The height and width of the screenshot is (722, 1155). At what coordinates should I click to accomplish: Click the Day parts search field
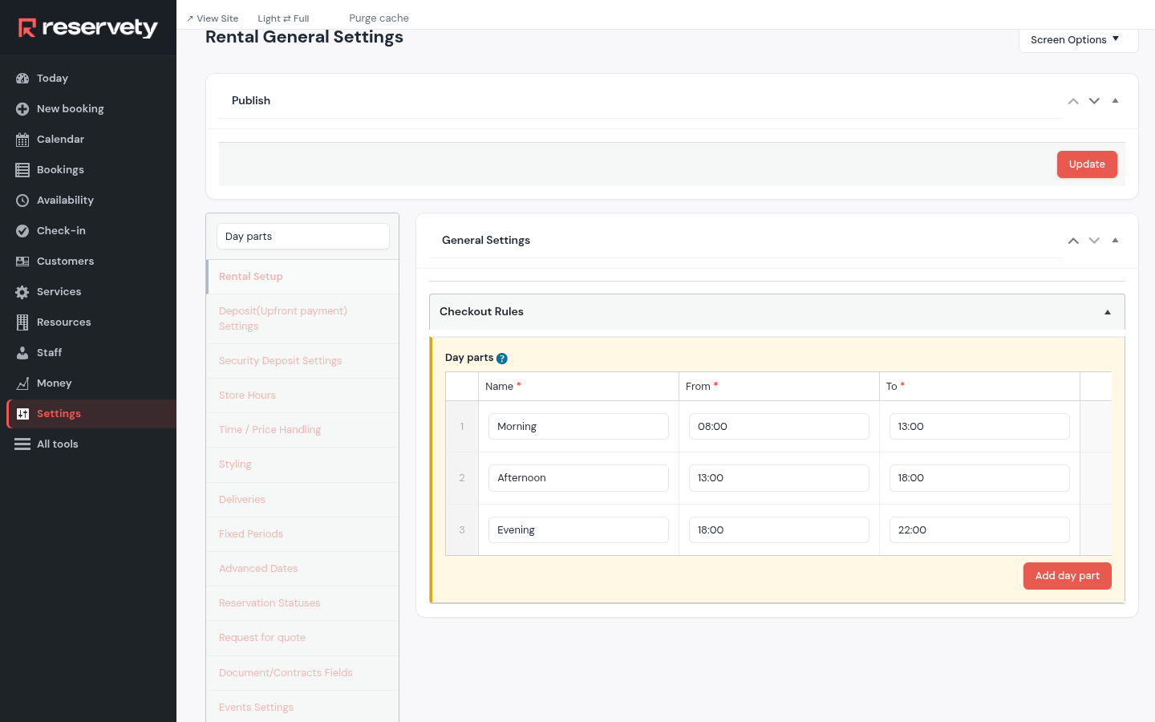coord(303,237)
